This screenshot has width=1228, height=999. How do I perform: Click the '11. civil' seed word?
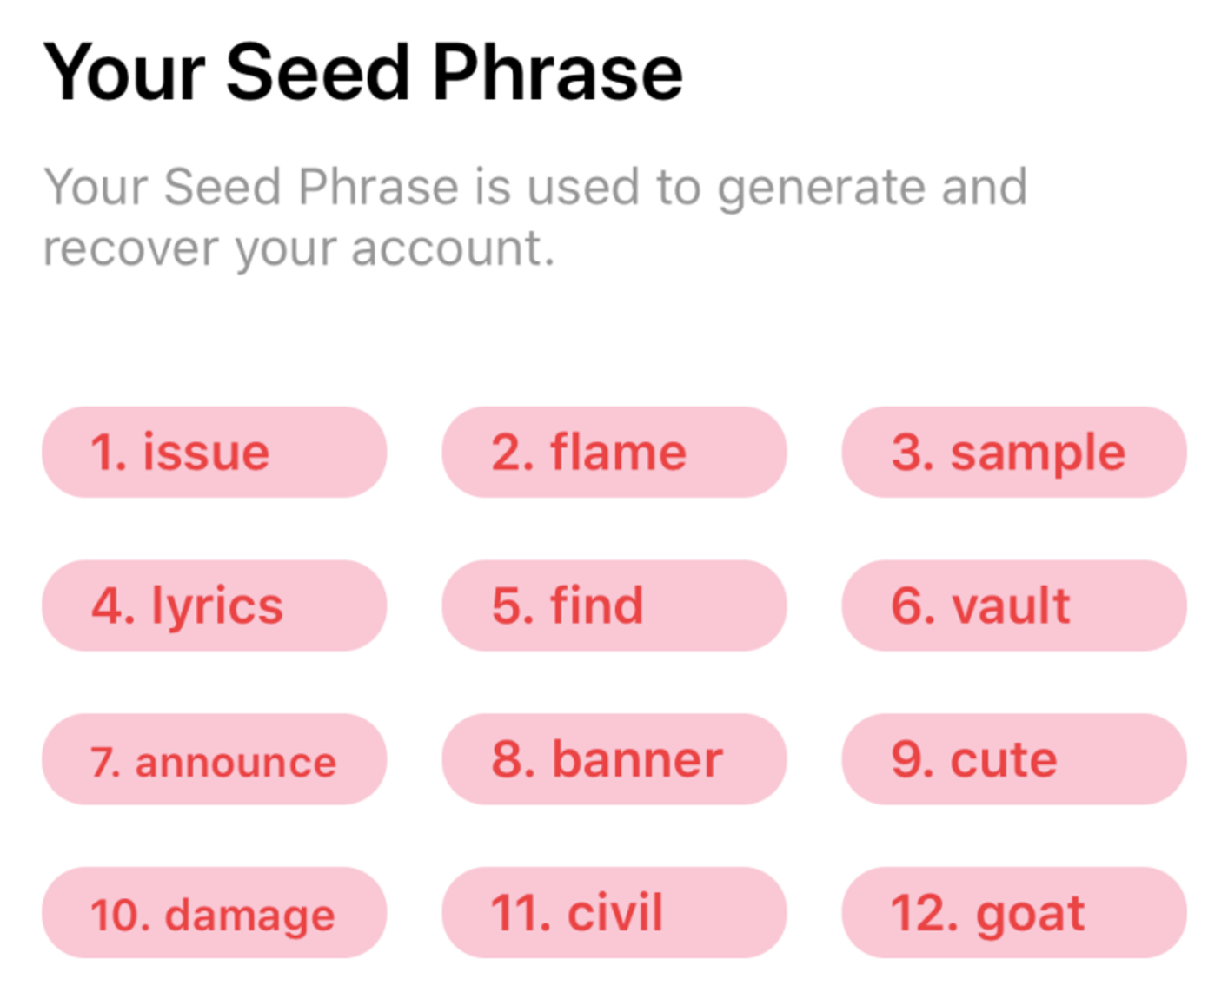pos(614,913)
